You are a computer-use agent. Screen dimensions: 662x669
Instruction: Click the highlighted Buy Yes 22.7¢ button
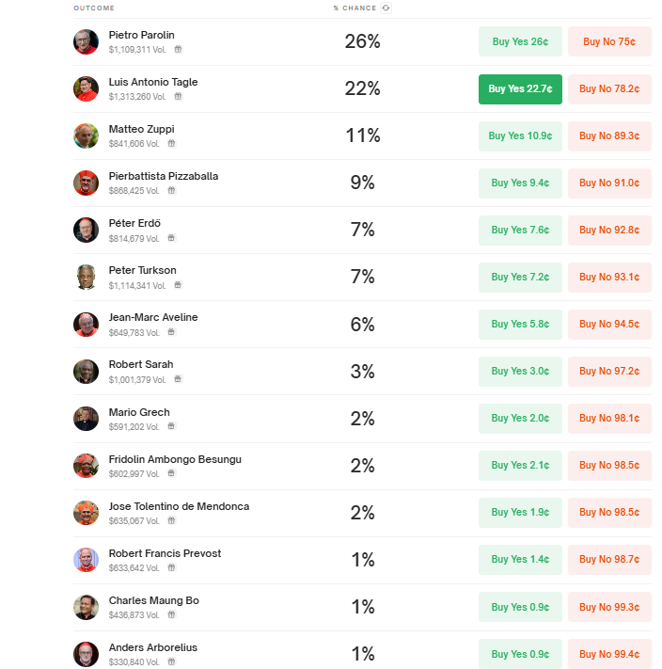tap(520, 89)
